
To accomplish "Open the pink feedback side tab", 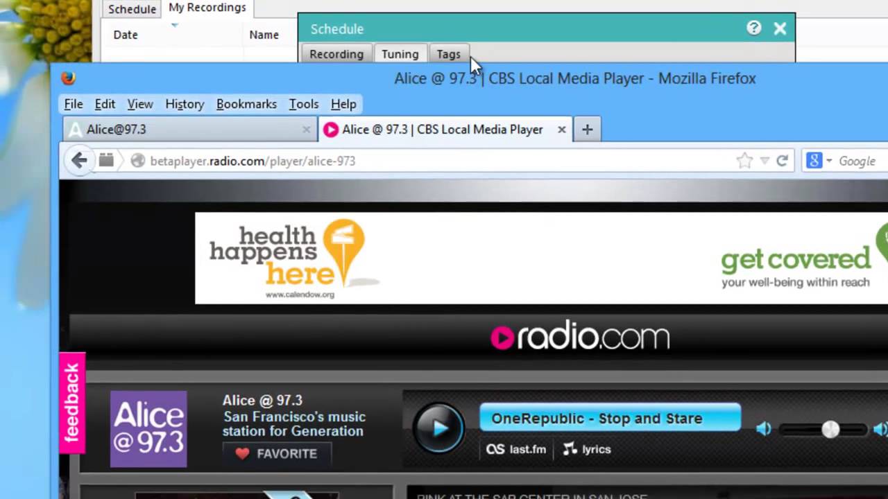I will click(x=72, y=403).
